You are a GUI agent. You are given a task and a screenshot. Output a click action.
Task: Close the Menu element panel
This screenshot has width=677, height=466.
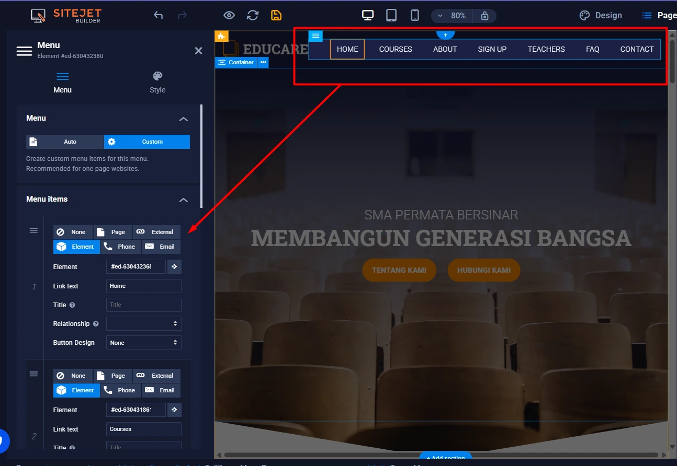(198, 51)
